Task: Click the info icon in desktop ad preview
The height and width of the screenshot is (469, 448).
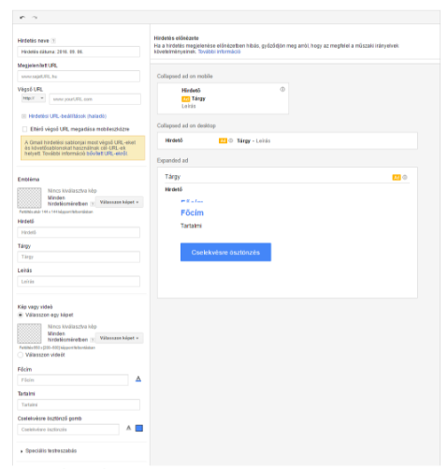Action: click(x=231, y=140)
